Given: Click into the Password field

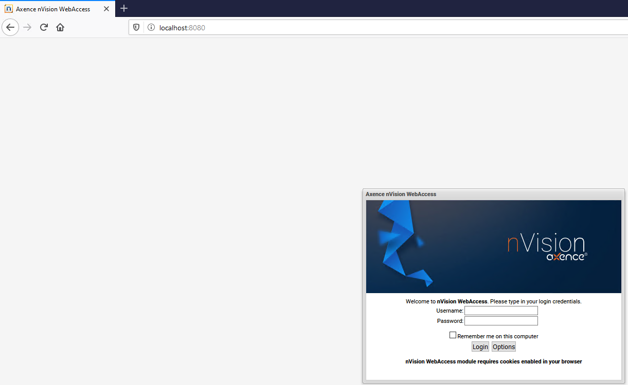Looking at the screenshot, I should 501,321.
